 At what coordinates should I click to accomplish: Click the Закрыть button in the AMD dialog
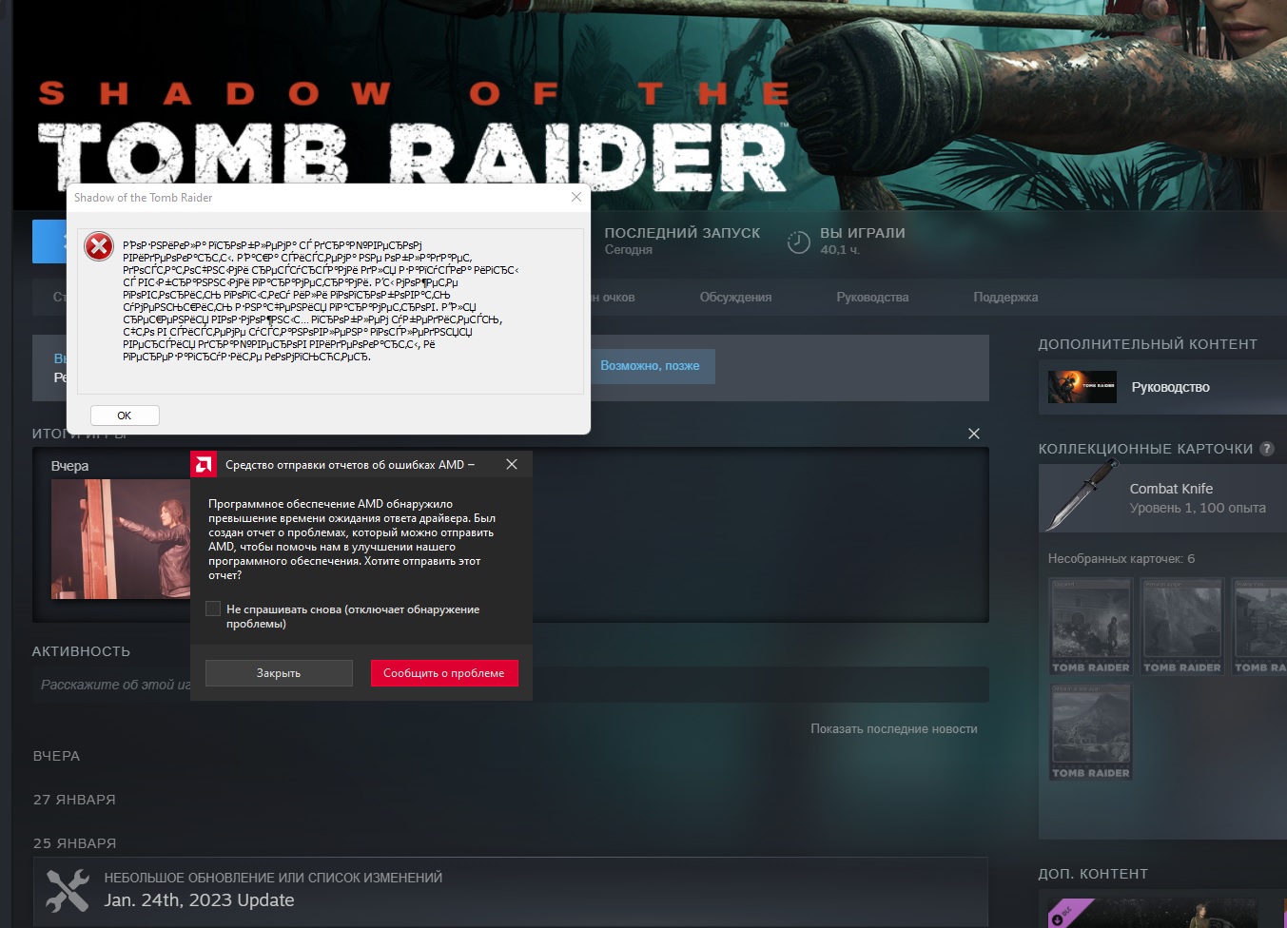pos(279,673)
